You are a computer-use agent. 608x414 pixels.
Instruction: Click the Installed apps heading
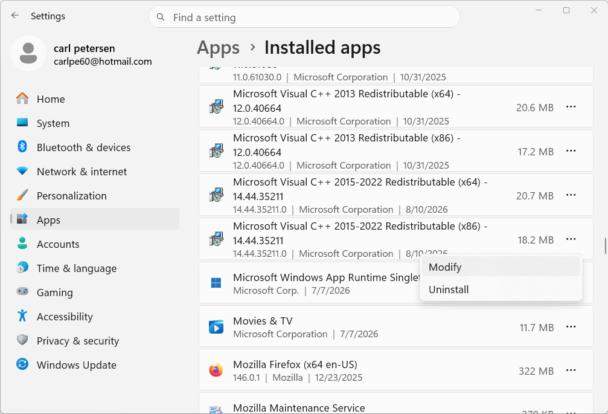[x=322, y=47]
